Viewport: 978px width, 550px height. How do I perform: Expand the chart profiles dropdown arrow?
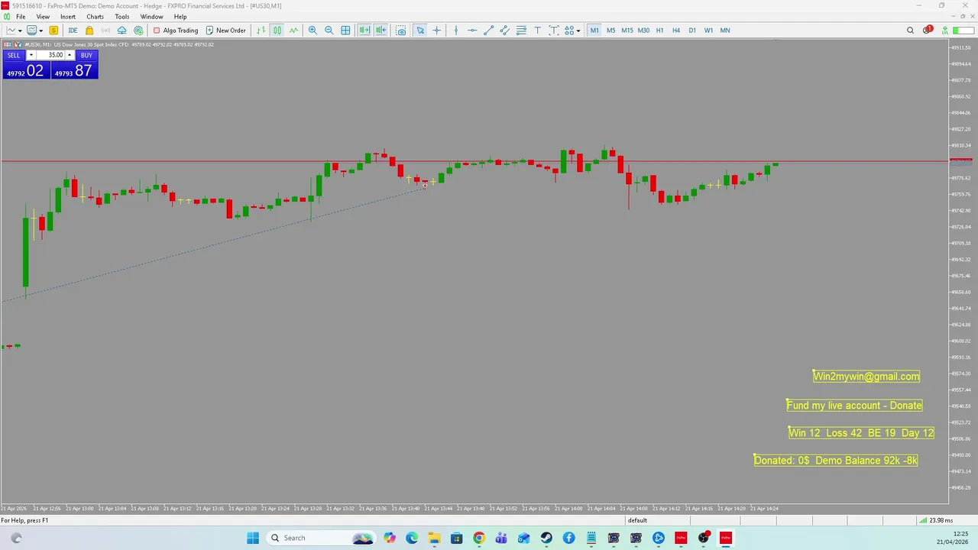(x=41, y=31)
